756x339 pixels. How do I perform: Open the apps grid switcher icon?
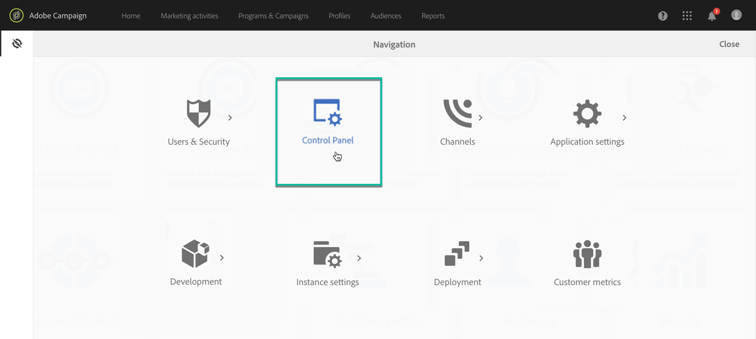(687, 16)
